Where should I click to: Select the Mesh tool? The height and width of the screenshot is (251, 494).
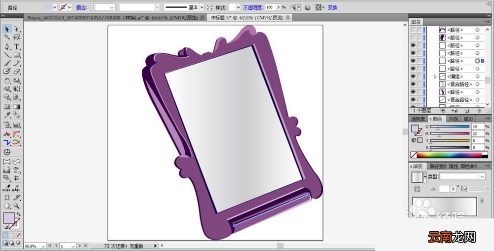6,107
